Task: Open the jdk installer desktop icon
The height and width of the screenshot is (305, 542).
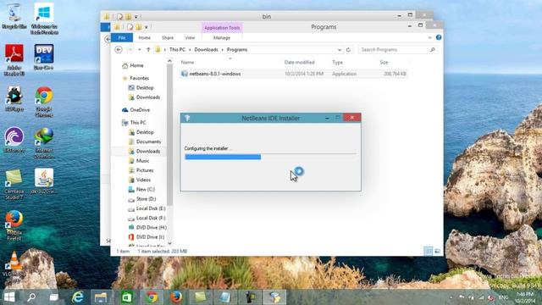Action: [44, 180]
